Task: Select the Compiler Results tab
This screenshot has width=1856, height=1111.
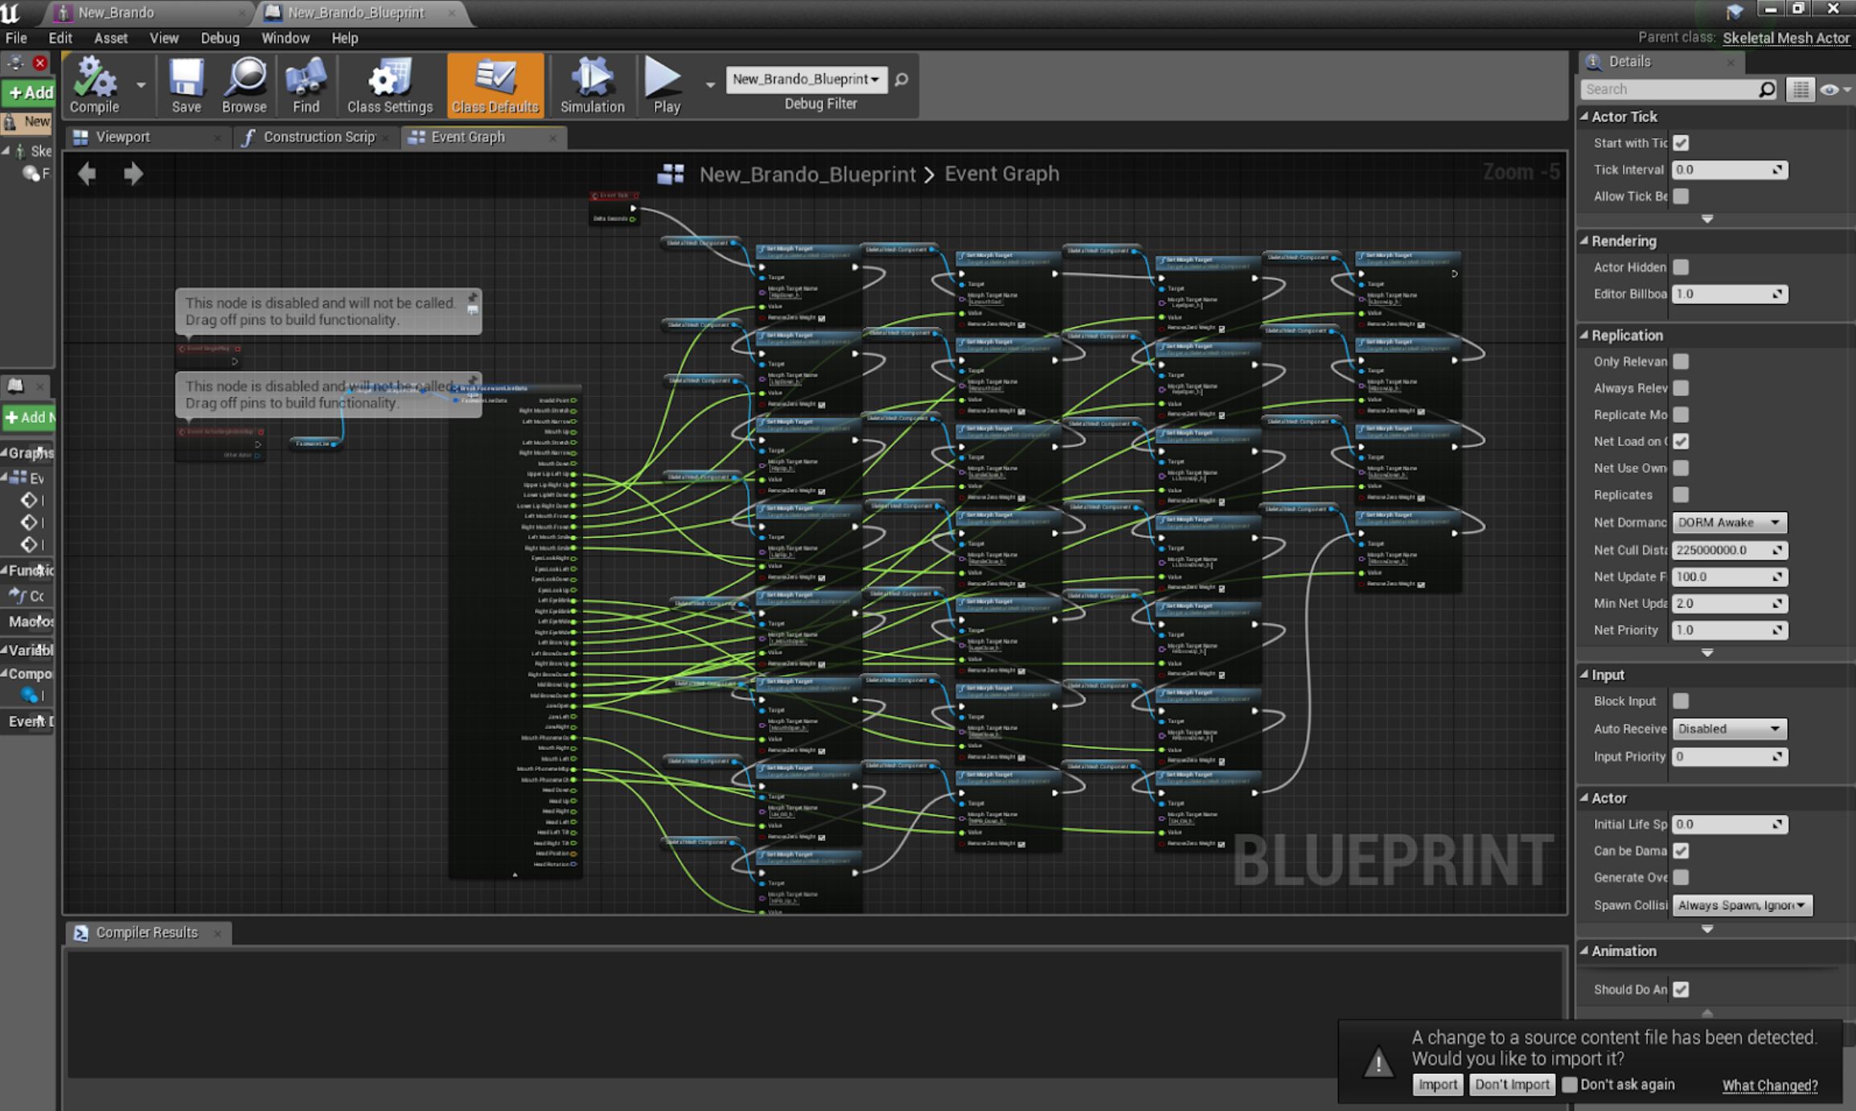Action: pyautogui.click(x=146, y=933)
